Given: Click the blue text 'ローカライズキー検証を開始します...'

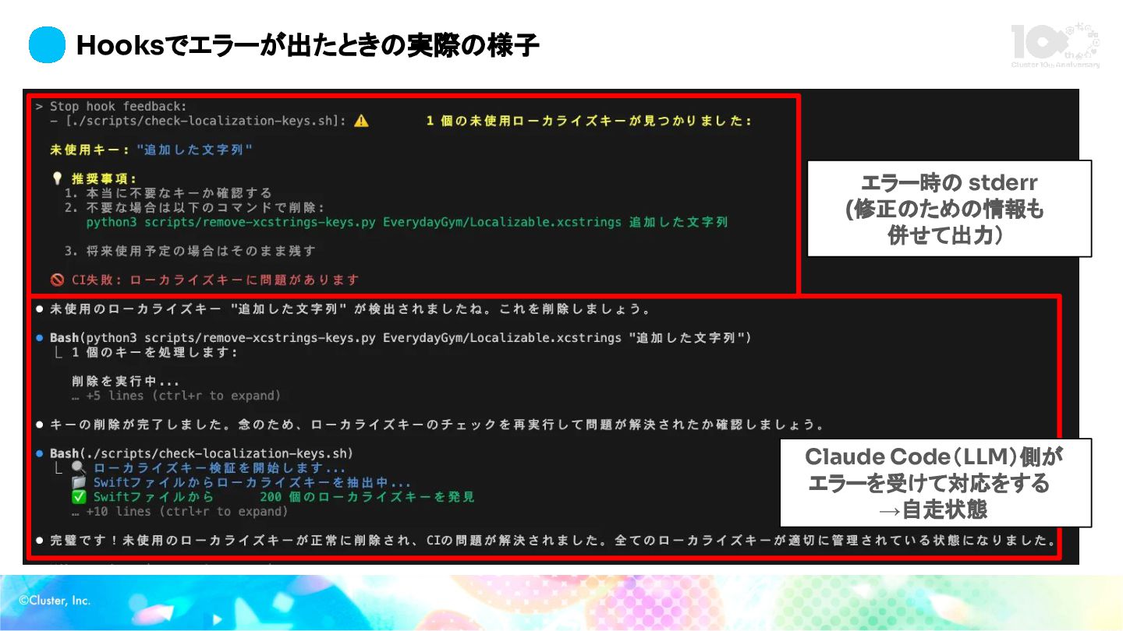Looking at the screenshot, I should (220, 468).
